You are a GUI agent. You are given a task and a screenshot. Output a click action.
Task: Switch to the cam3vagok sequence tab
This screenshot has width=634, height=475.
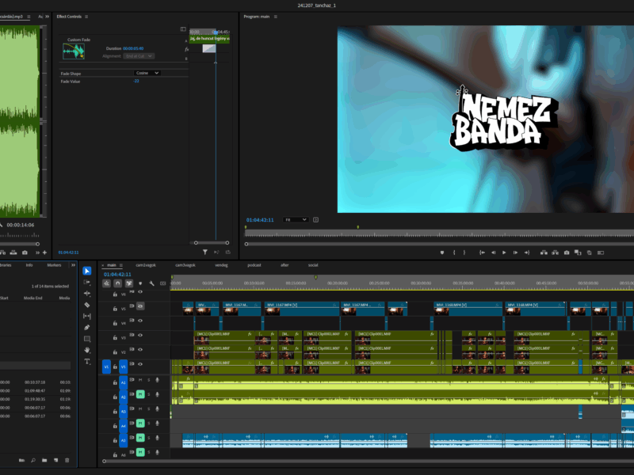click(x=185, y=265)
